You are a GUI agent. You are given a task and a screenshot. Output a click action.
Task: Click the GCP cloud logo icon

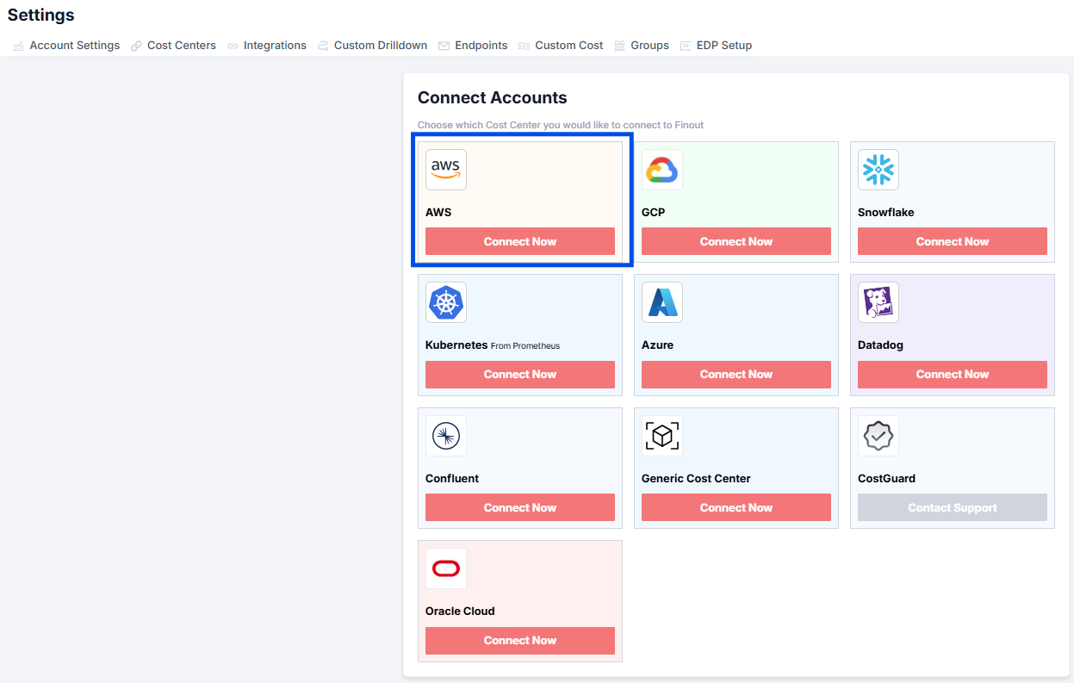coord(661,170)
